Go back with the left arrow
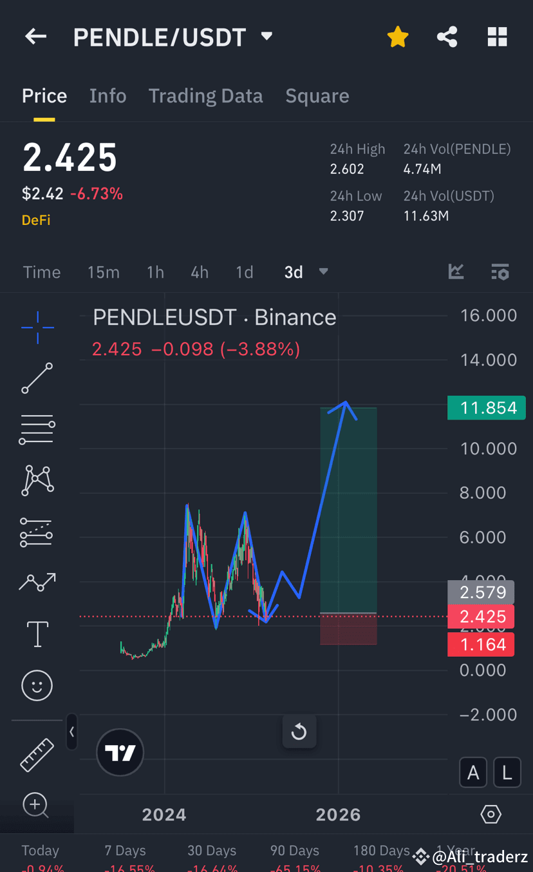The height and width of the screenshot is (872, 533). (x=35, y=37)
